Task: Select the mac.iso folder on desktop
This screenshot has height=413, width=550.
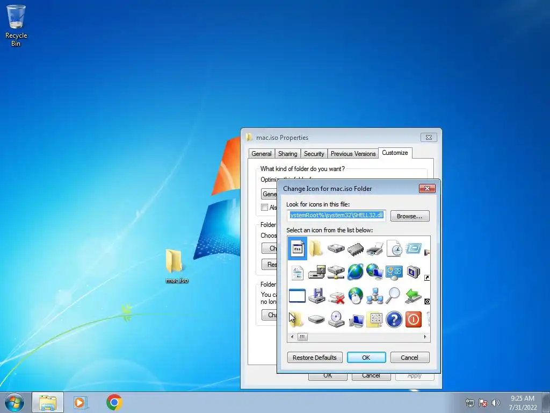Action: pyautogui.click(x=176, y=266)
